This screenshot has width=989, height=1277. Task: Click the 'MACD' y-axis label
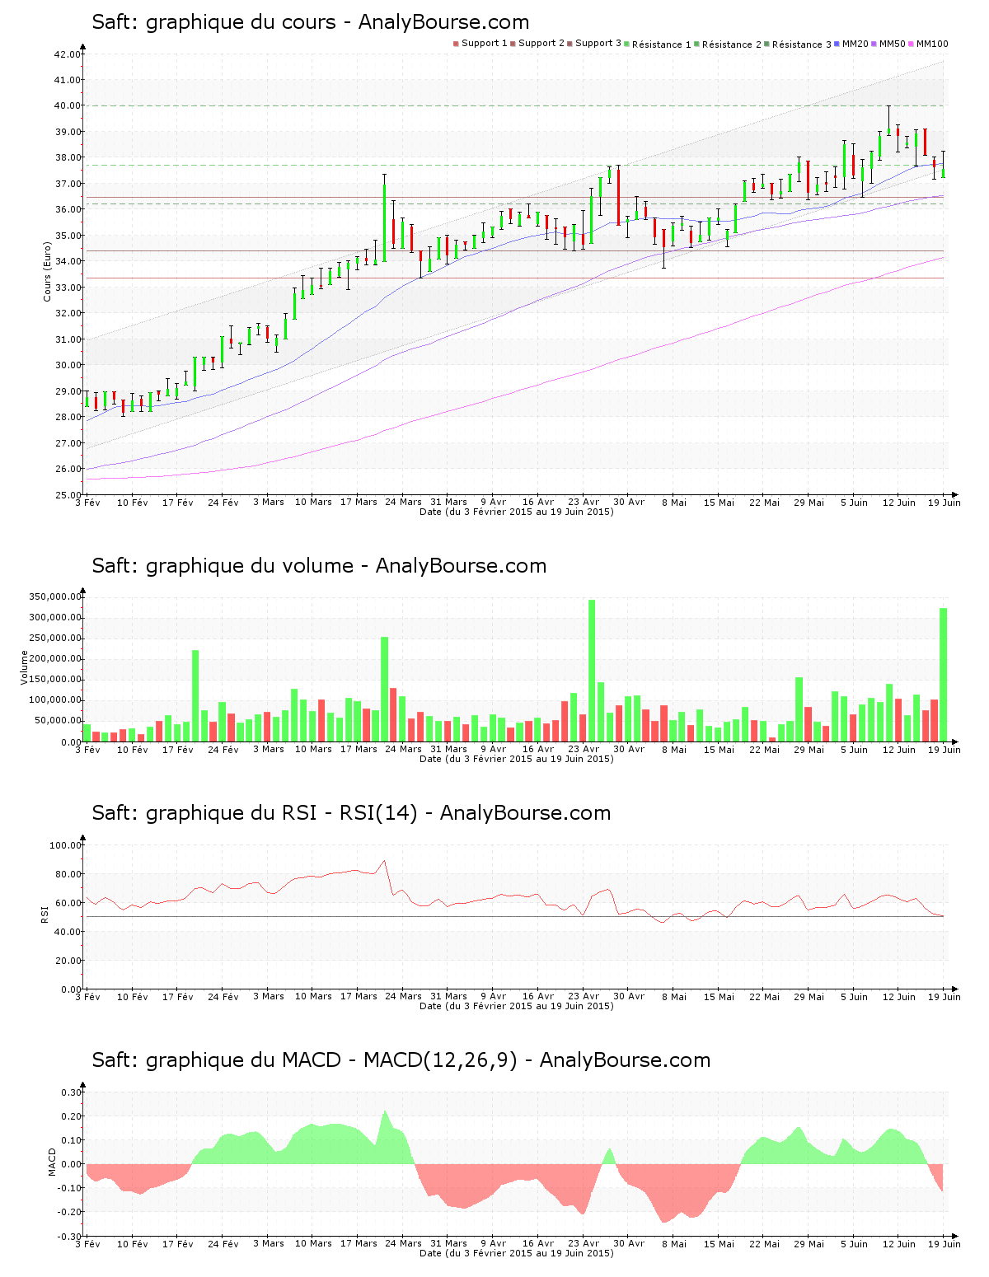[x=53, y=1162]
